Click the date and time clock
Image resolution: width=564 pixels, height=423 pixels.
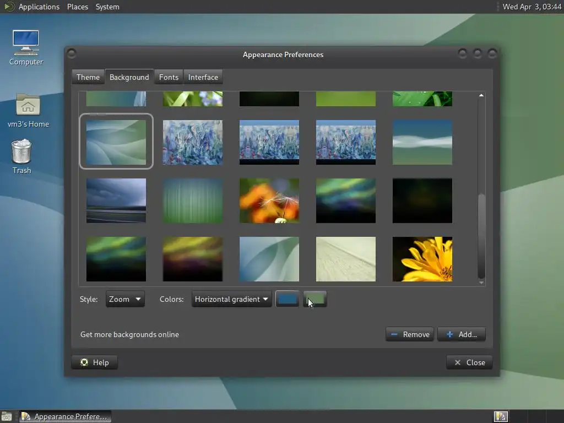532,7
